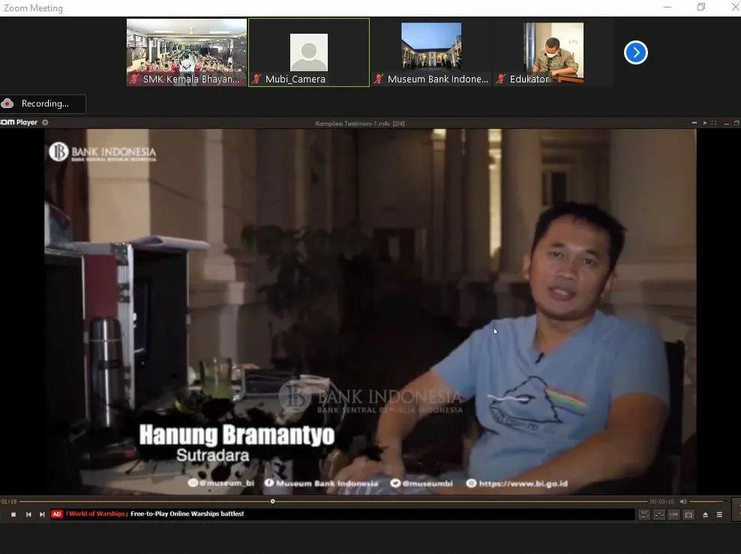Click the Kompilasi Testimoni file title

(x=360, y=124)
